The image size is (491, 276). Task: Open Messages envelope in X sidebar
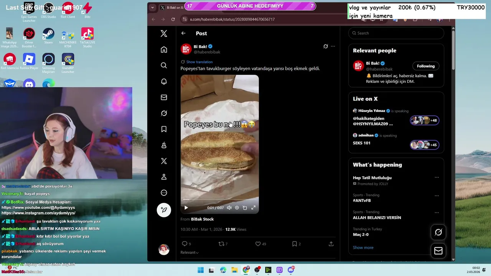click(x=164, y=97)
